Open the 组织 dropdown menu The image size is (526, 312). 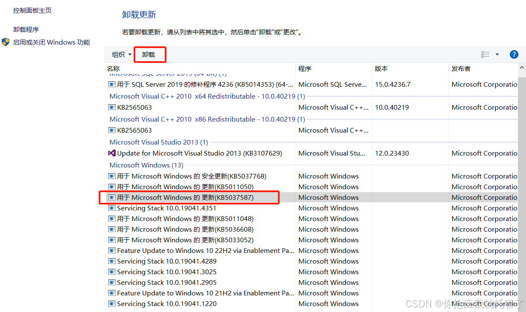122,54
